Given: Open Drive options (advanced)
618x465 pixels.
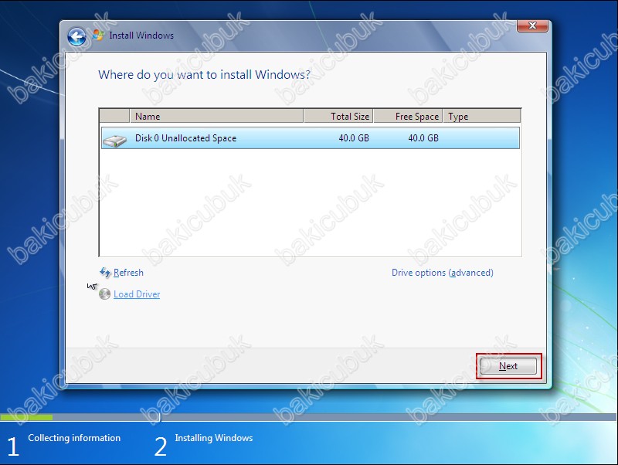Looking at the screenshot, I should [x=442, y=273].
